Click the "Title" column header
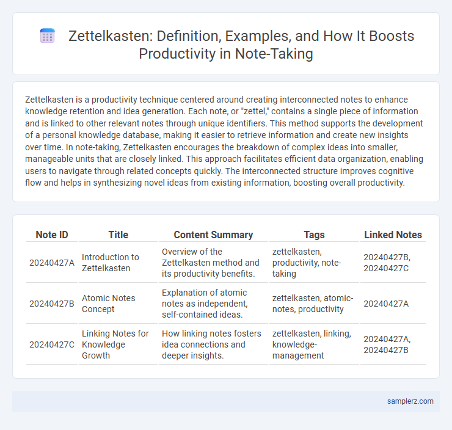Viewport: 452px width, 430px height. click(x=118, y=235)
